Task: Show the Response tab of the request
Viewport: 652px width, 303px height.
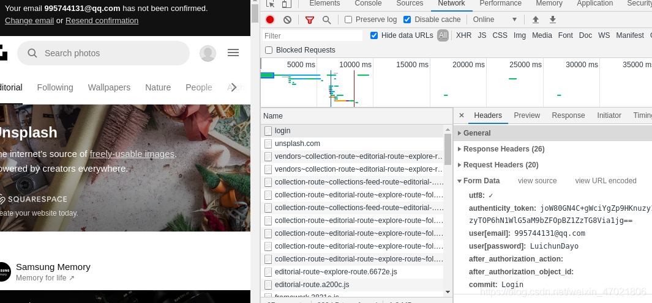Action: (x=568, y=115)
